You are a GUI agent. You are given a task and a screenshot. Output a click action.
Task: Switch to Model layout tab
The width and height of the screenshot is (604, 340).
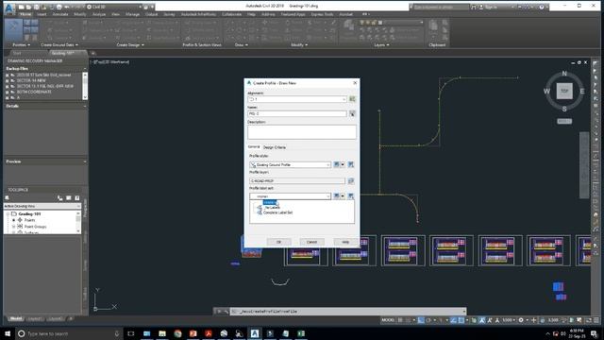(16, 319)
